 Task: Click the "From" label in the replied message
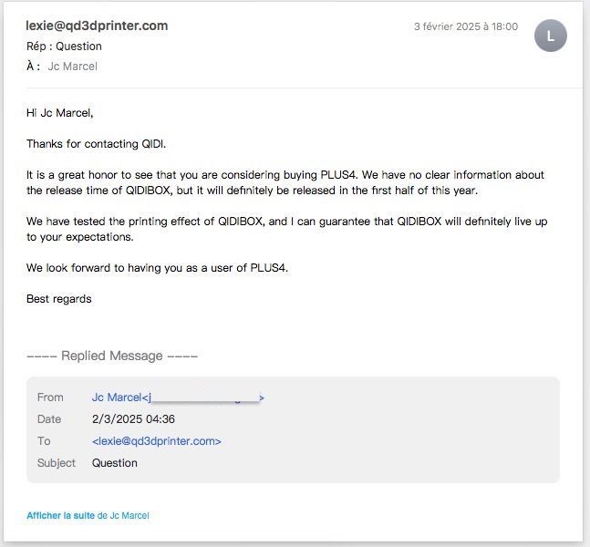50,397
